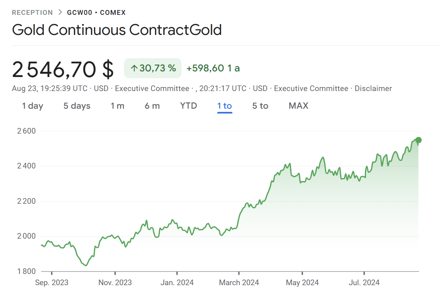This screenshot has width=440, height=298.
Task: Open the Disclaimer link
Action: click(x=373, y=89)
